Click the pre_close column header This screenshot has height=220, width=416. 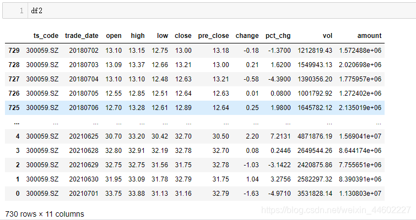(x=214, y=36)
